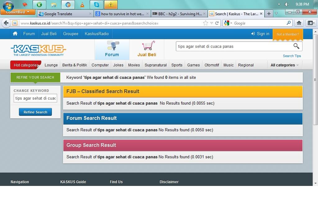Switch to 'how to survive in hot we...' tab

(122, 14)
